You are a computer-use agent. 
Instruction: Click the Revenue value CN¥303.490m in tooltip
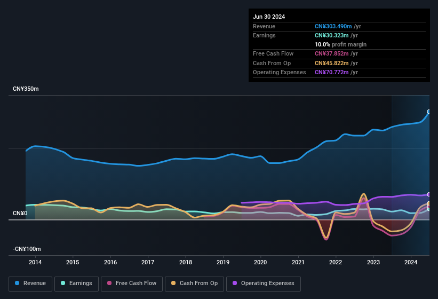pyautogui.click(x=333, y=26)
